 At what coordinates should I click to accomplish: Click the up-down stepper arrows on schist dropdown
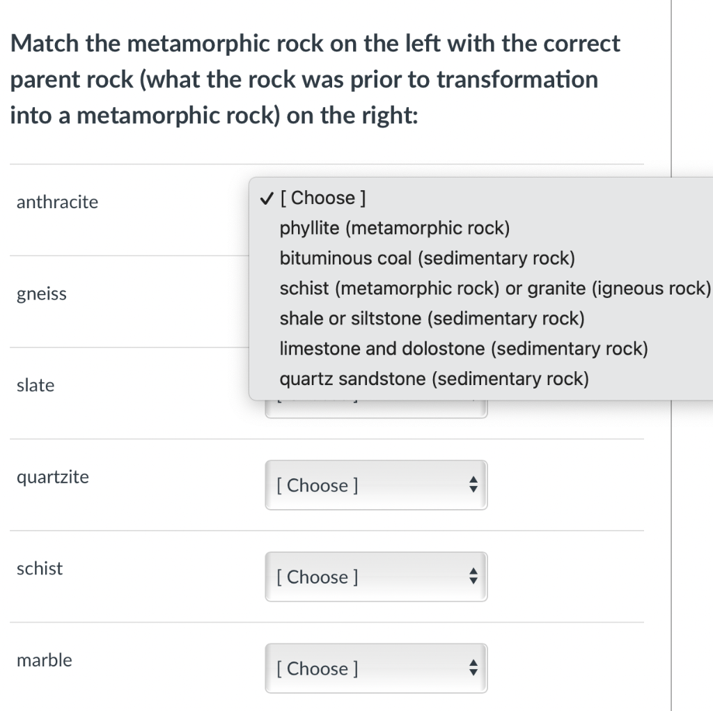tap(473, 577)
